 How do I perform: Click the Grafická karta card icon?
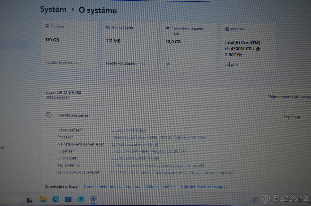[x=108, y=27]
